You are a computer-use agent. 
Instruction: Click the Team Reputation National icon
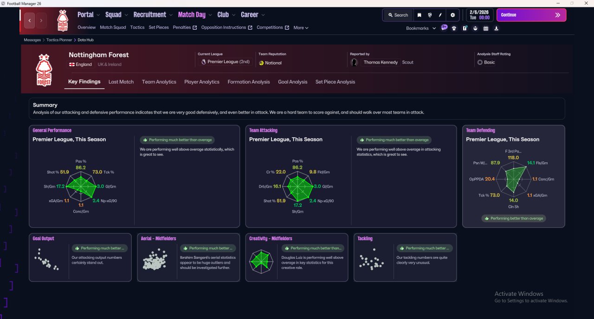(x=261, y=63)
